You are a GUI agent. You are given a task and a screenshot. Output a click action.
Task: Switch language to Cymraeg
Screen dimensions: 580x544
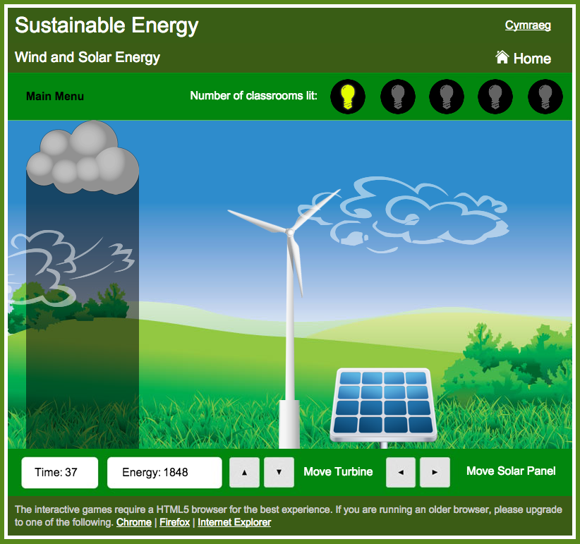click(x=528, y=25)
